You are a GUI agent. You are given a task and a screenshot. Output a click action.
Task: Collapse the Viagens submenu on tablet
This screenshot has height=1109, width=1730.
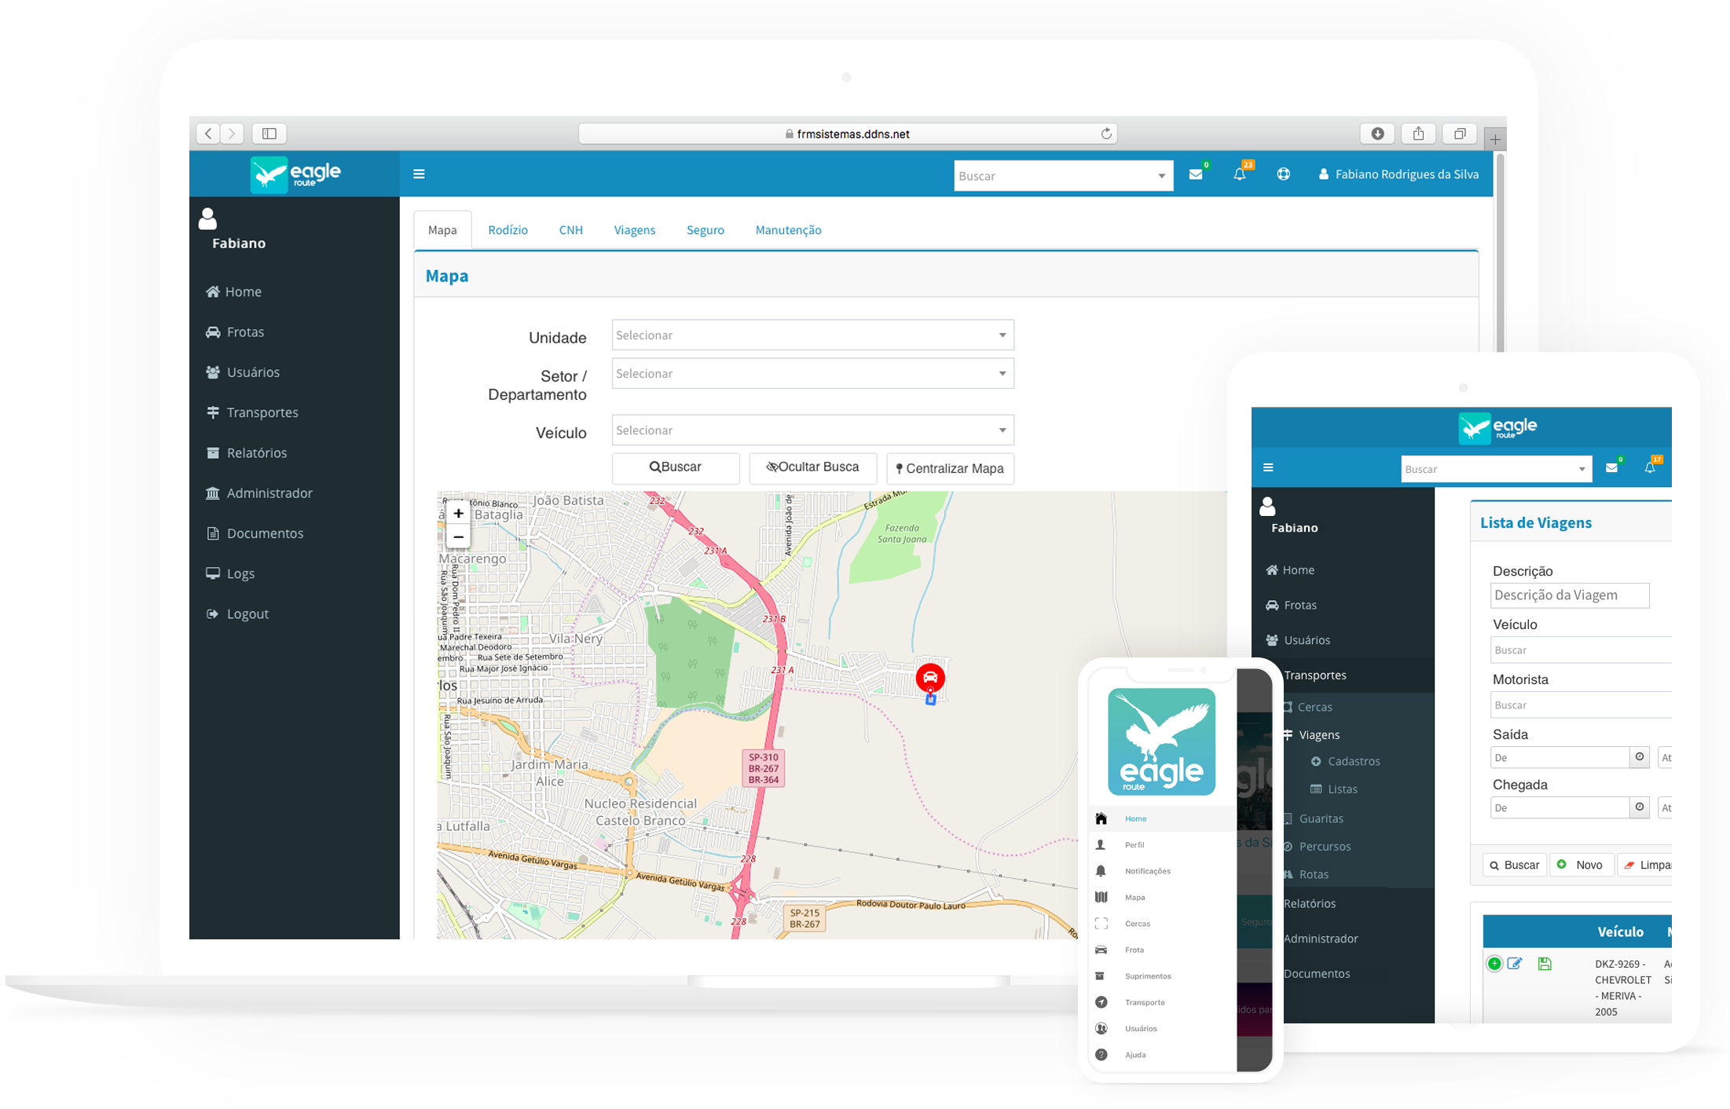click(x=1319, y=734)
